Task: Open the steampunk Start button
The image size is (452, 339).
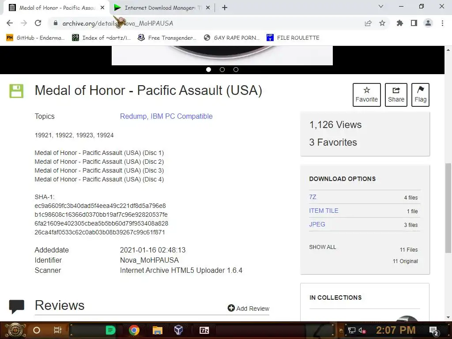Action: (15, 330)
